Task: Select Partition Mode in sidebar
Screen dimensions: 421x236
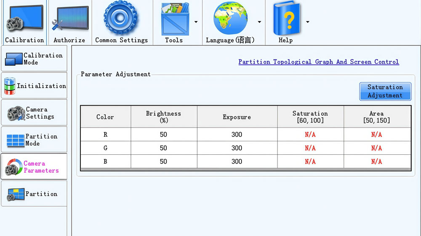Action: click(x=34, y=140)
